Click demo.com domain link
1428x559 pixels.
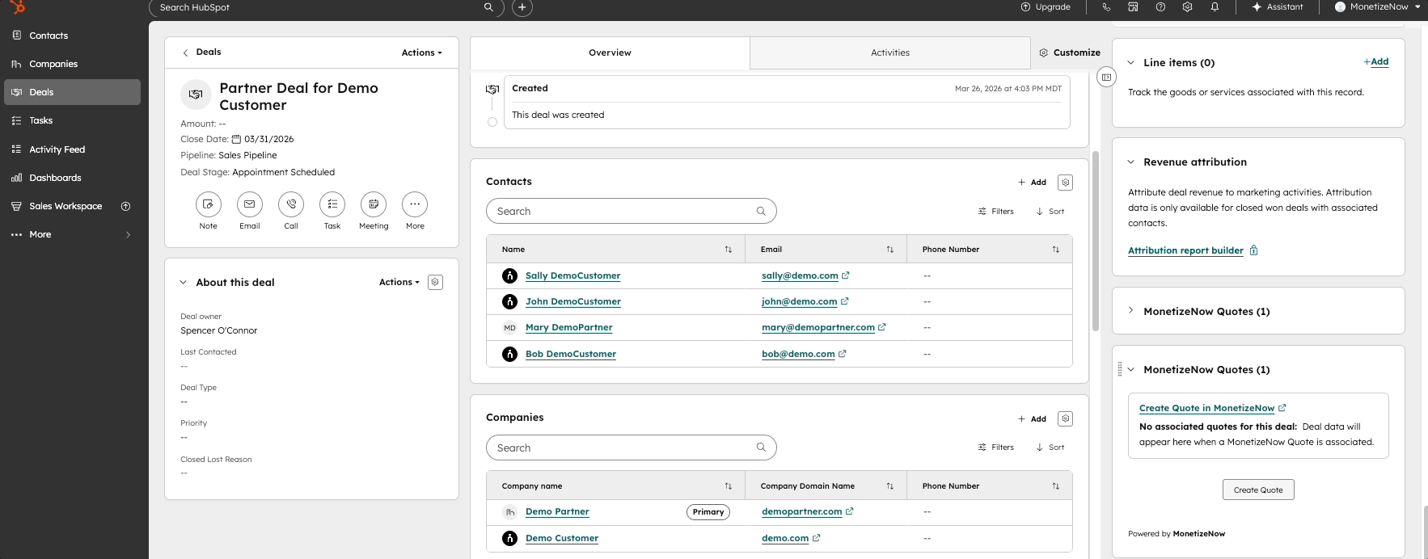785,538
